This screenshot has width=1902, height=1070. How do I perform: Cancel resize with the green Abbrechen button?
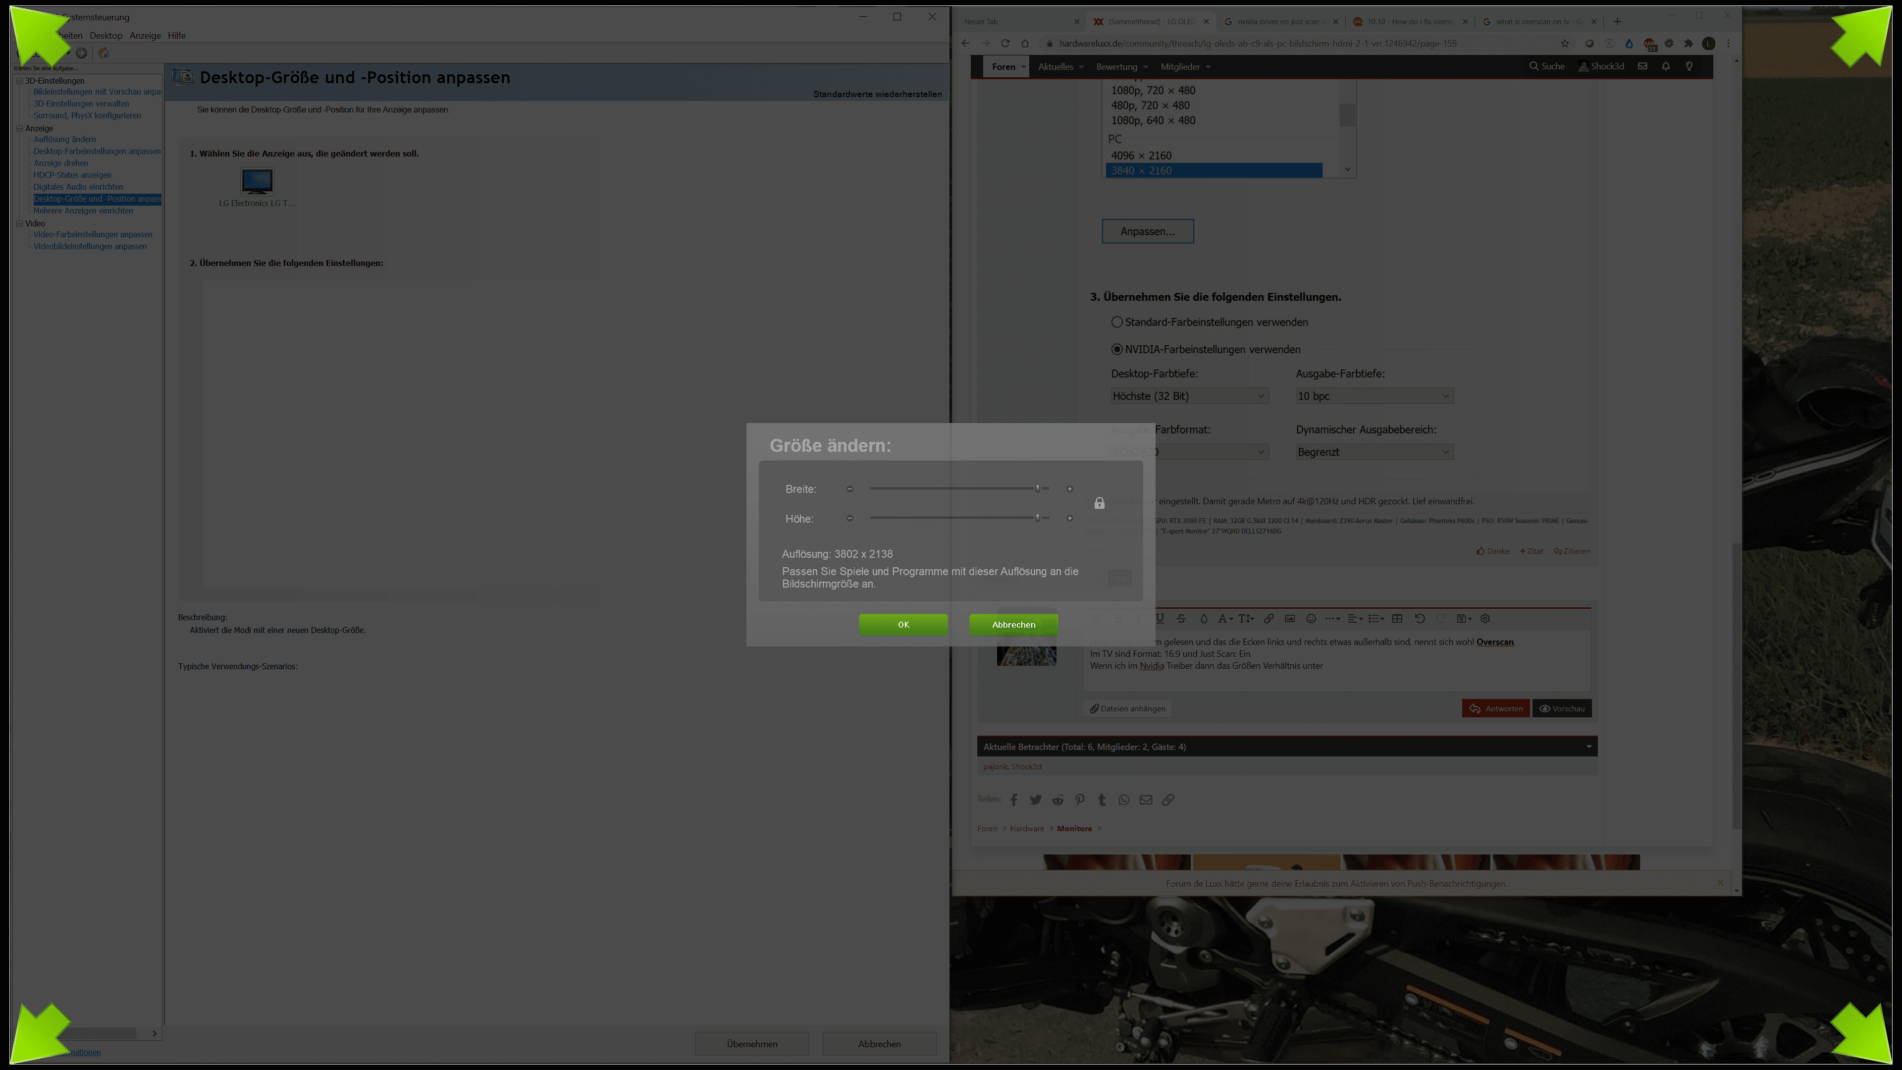[1013, 624]
